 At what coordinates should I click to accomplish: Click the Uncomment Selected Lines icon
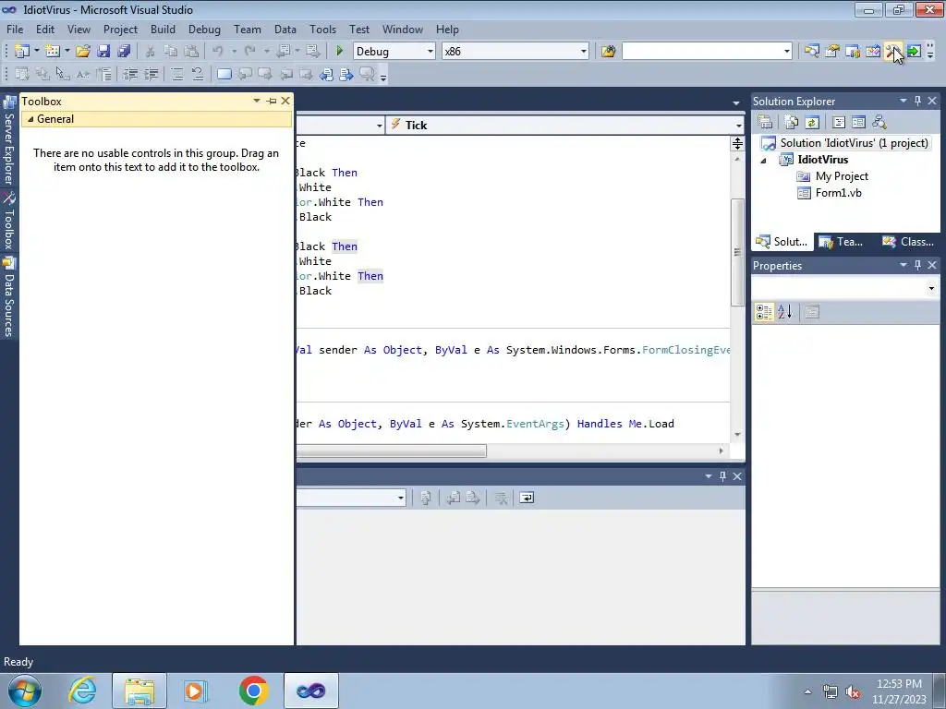[x=198, y=74]
